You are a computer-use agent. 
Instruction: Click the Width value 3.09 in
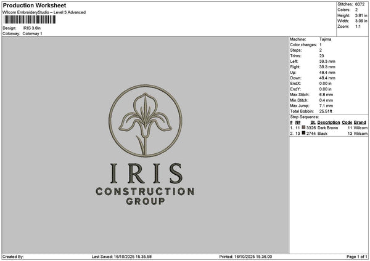click(361, 21)
